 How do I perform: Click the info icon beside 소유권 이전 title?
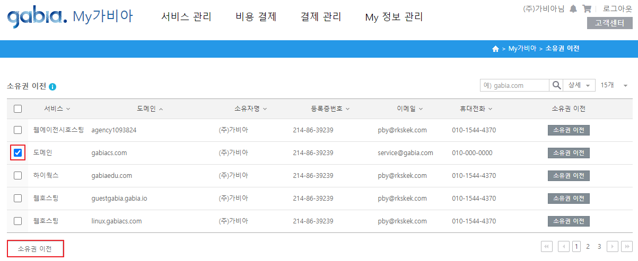point(53,87)
